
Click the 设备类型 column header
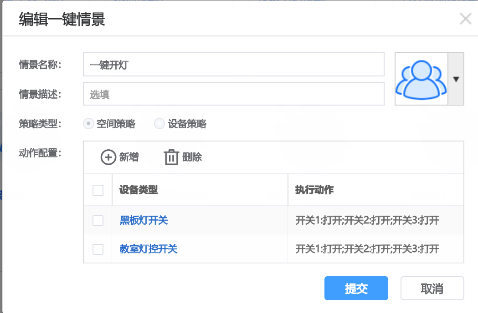click(x=139, y=190)
